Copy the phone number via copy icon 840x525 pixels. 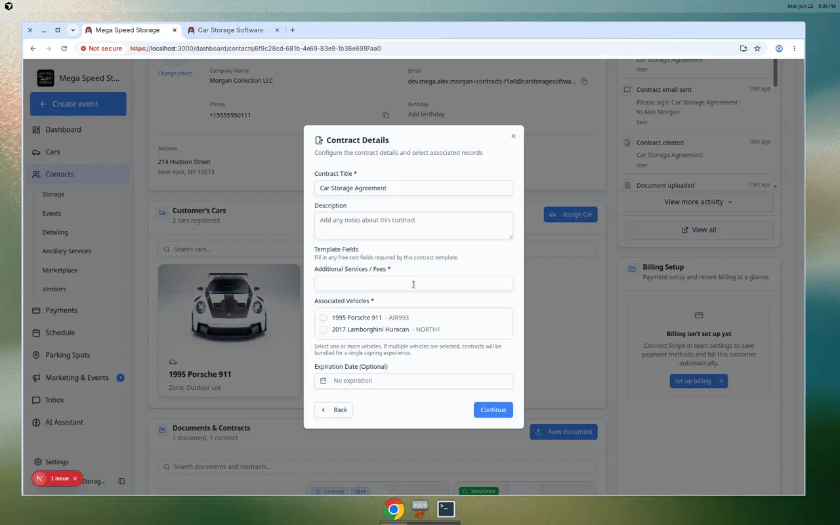point(386,115)
